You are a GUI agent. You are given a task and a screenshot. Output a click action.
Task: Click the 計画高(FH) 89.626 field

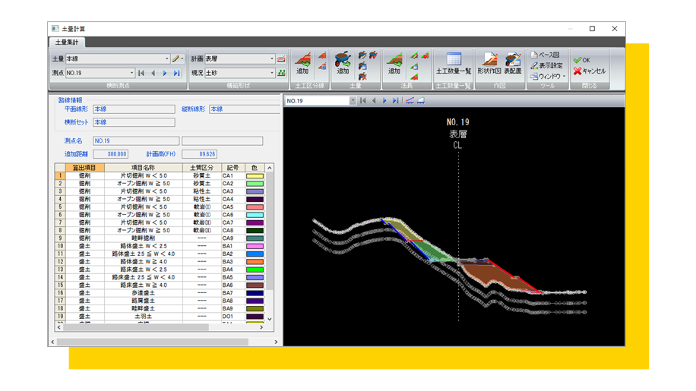(x=199, y=154)
